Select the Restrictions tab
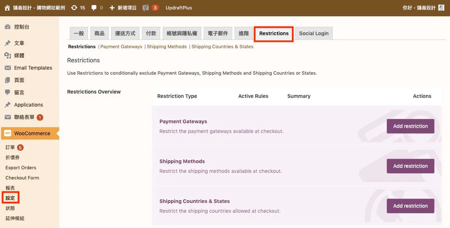 274,33
